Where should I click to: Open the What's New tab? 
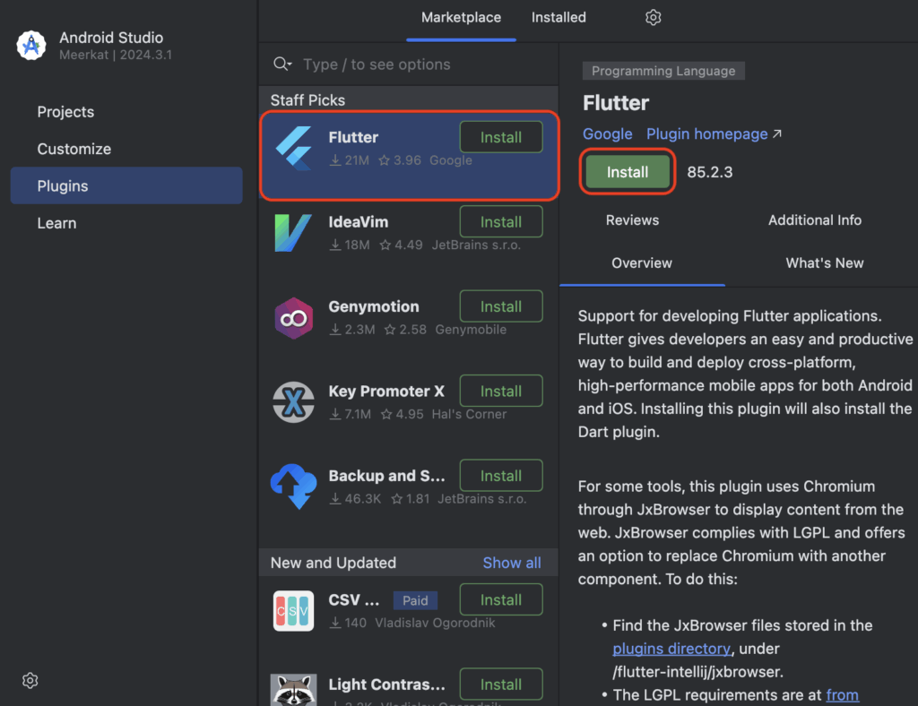[x=825, y=263]
